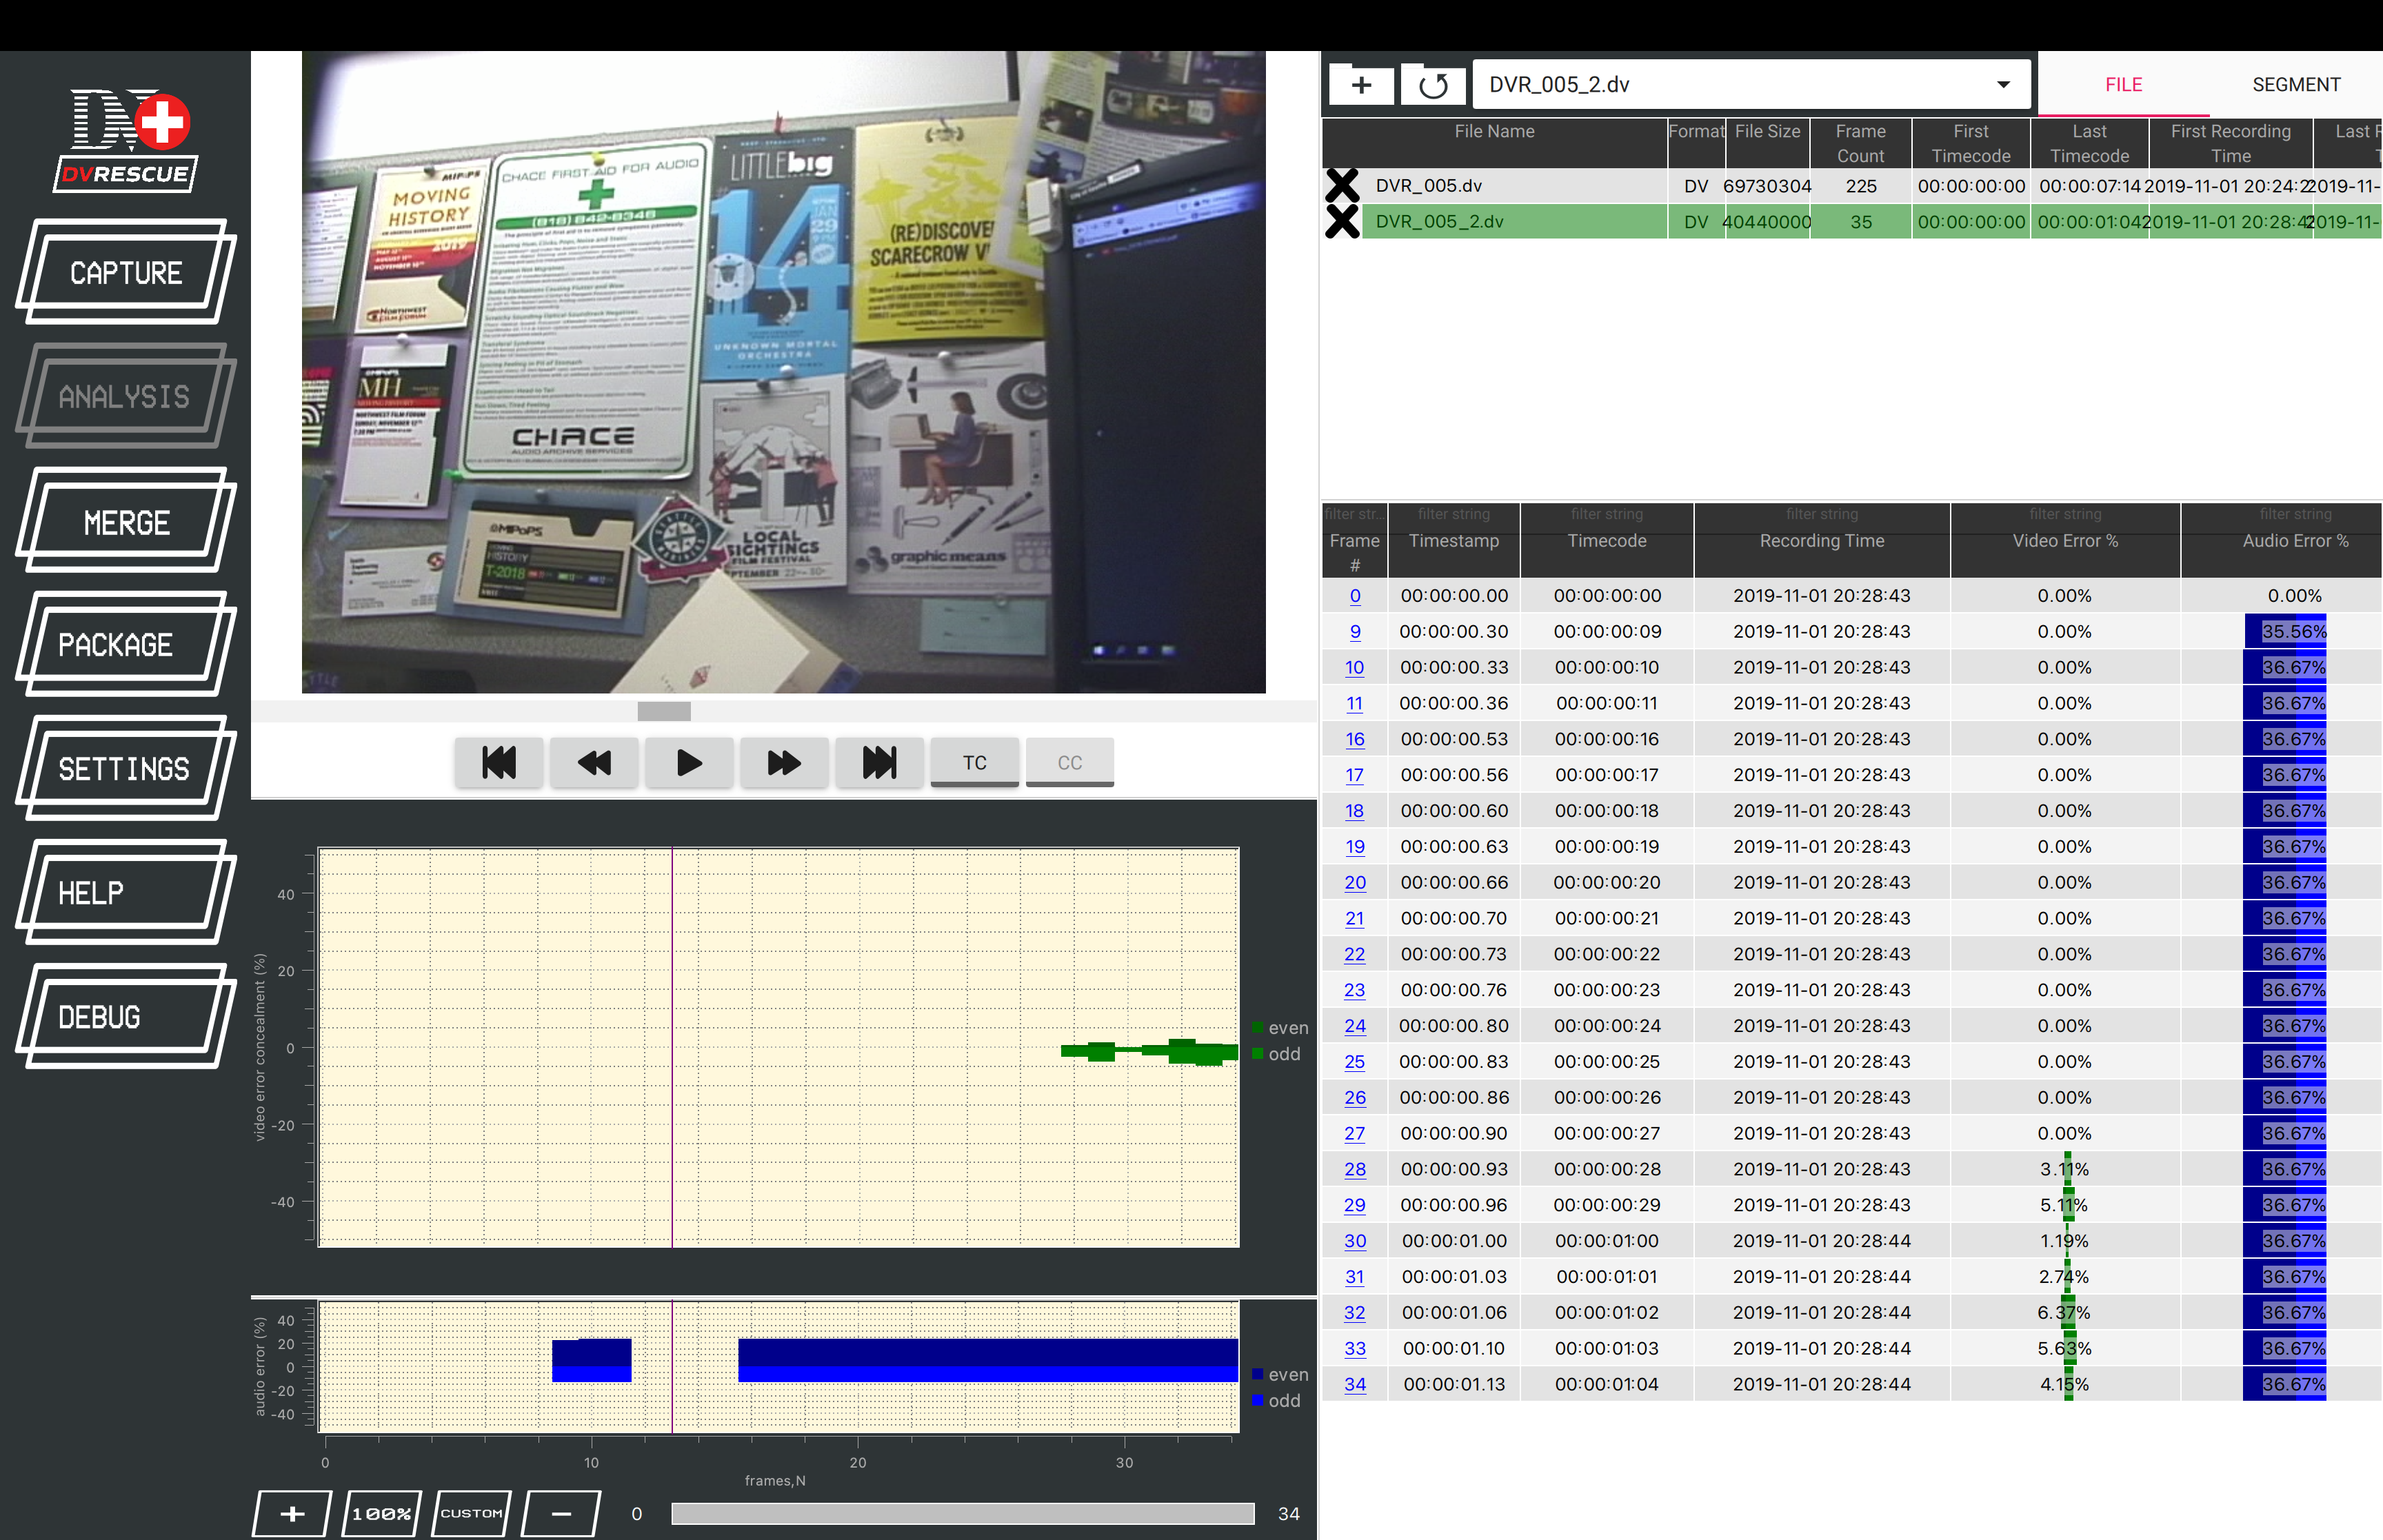Open the DVR_005_2.dv file dropdown
The image size is (2383, 1540).
[x=1751, y=84]
